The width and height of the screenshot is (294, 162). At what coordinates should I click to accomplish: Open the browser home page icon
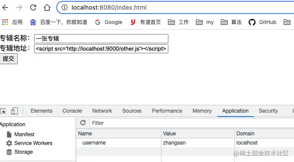click(x=47, y=7)
